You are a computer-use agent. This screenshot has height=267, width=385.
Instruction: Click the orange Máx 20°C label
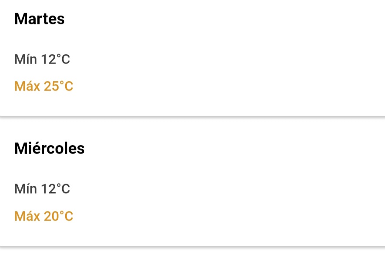(x=44, y=216)
